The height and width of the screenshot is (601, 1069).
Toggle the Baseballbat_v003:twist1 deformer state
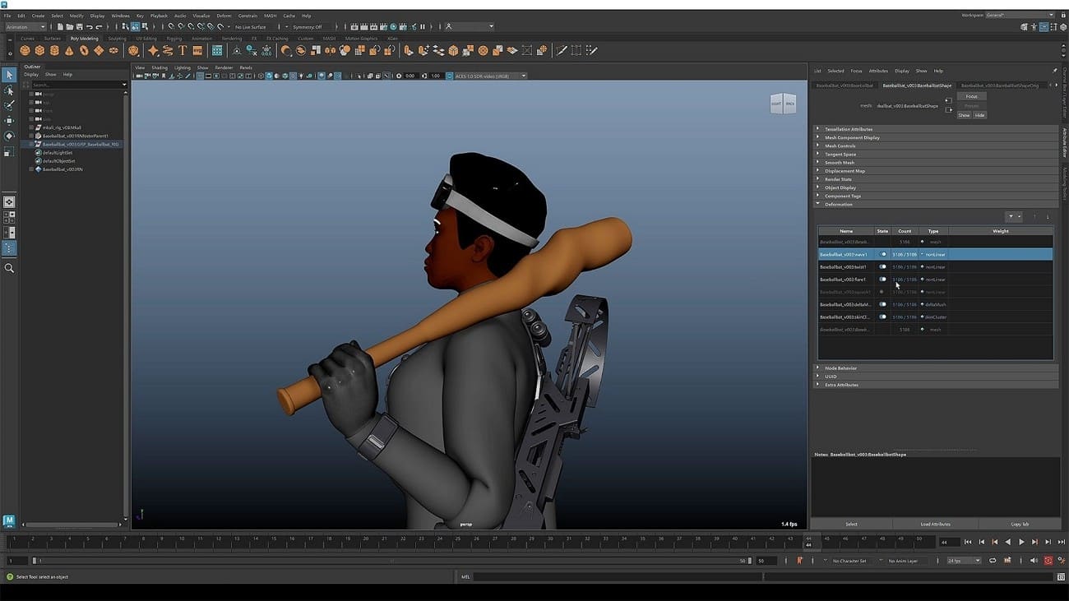(x=882, y=266)
